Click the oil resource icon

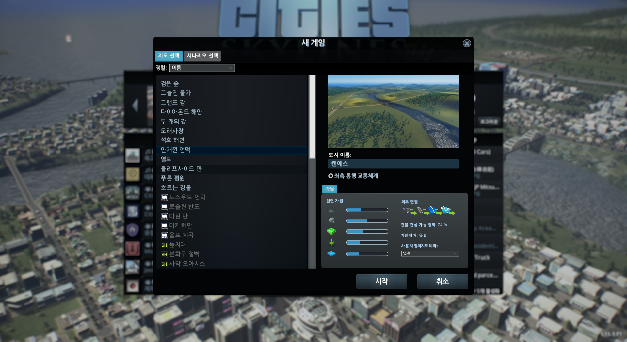(x=331, y=210)
